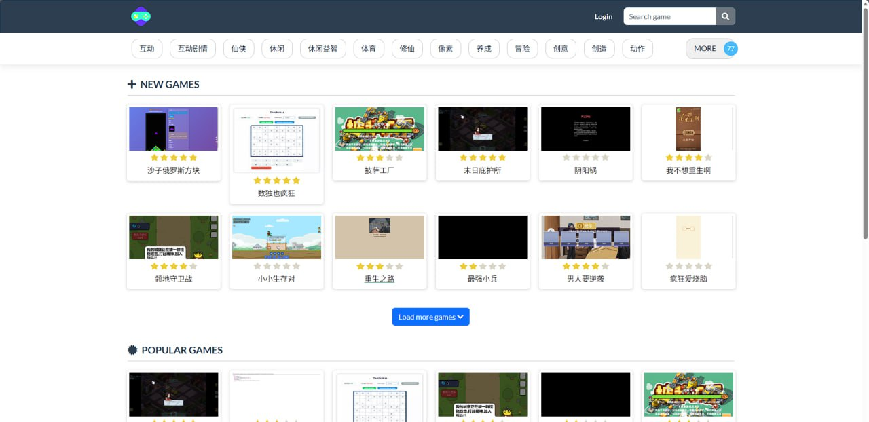
Task: Open the 披萨工厂 game thumbnail
Action: tap(379, 129)
